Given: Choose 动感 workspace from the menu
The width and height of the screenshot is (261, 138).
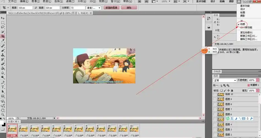Looking at the screenshot, I should pos(243,24).
